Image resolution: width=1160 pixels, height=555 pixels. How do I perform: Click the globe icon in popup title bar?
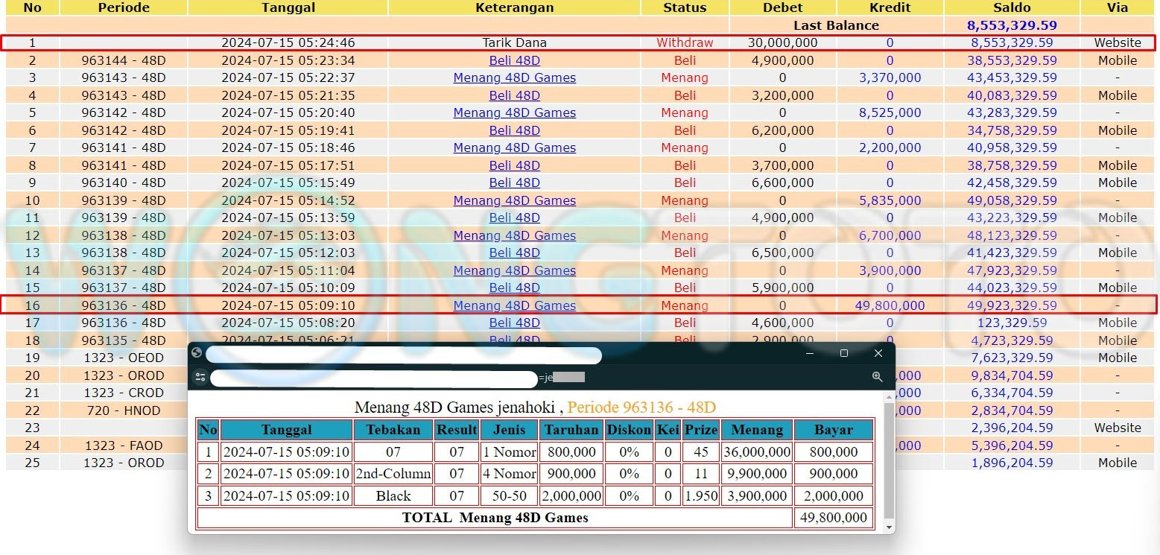coord(197,353)
